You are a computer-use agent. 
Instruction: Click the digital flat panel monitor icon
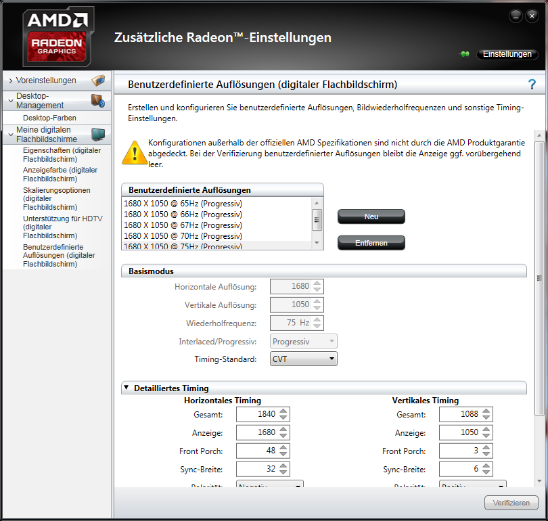98,134
